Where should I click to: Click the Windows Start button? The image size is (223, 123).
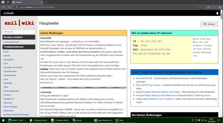[x=3, y=120]
